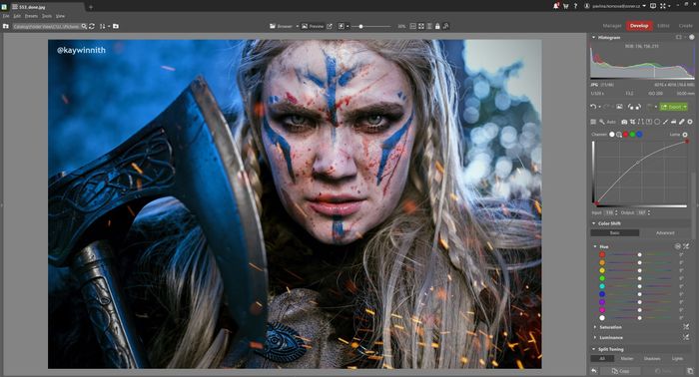Screen dimensions: 699x377
Task: Select the blue curve channel
Action: tap(639, 134)
